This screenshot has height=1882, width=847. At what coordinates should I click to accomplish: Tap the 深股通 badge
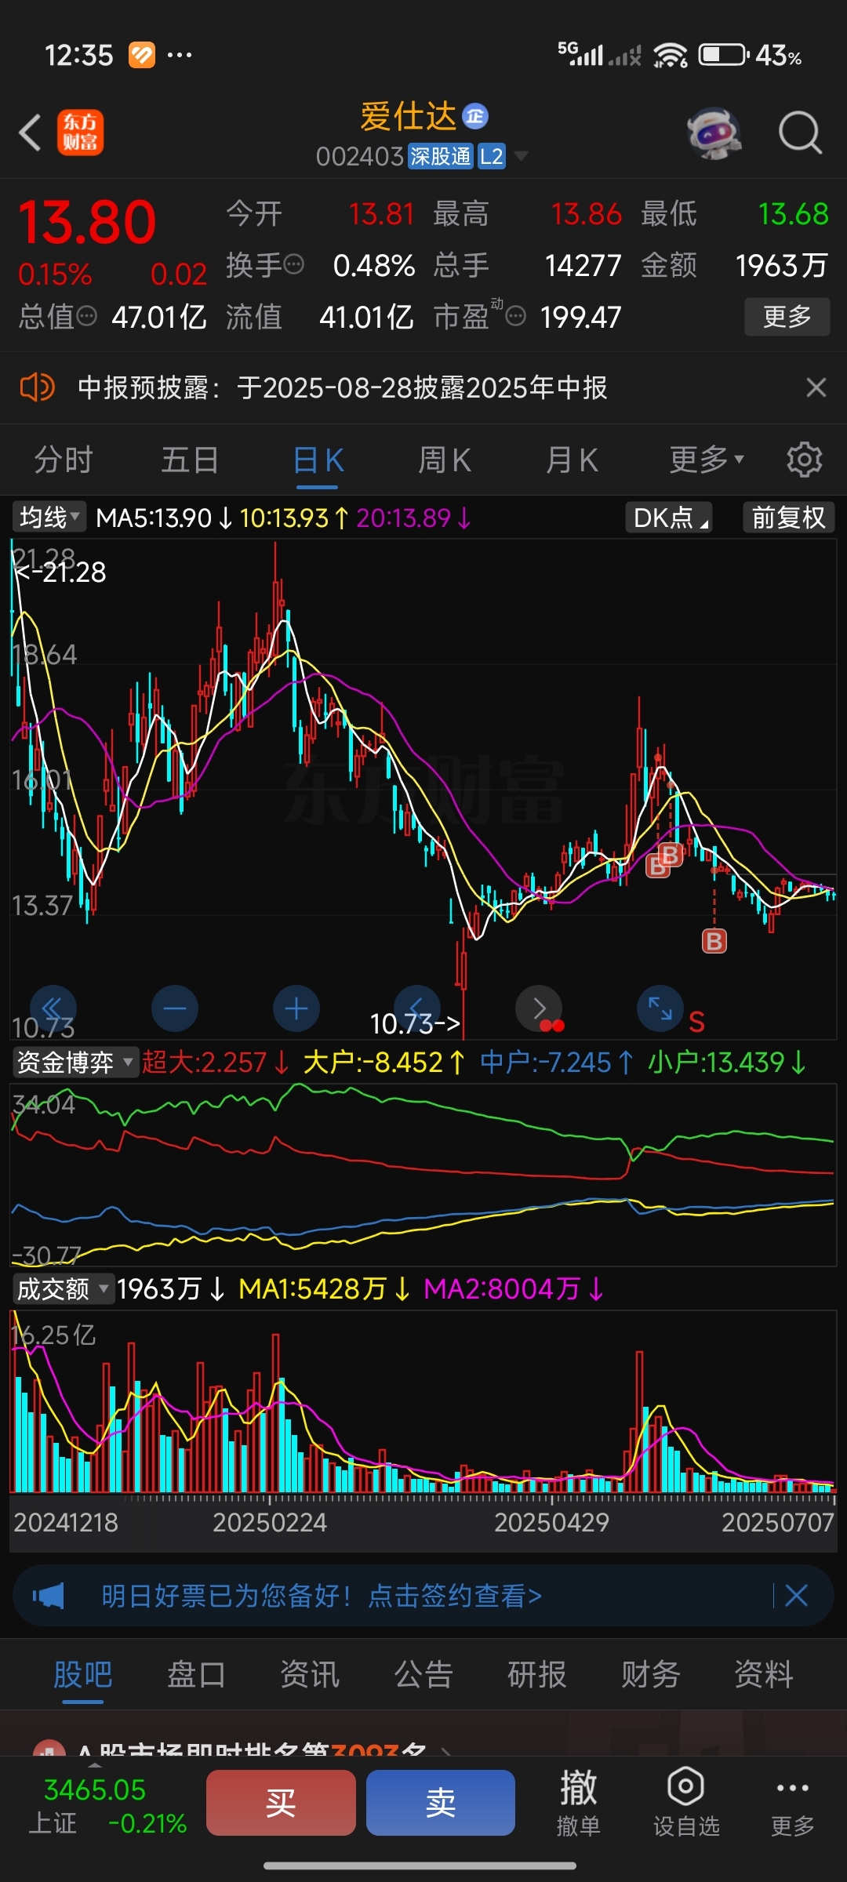click(x=441, y=156)
